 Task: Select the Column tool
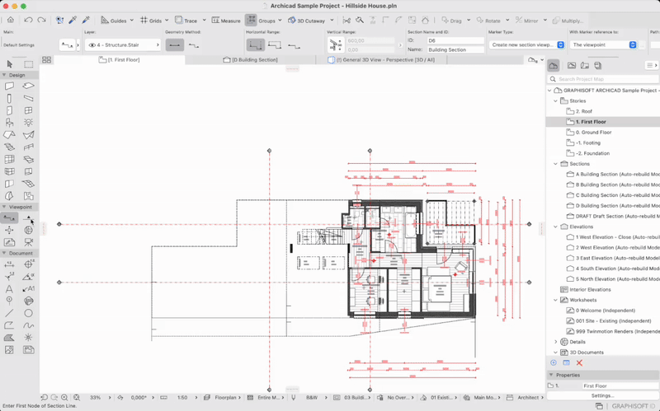9,98
